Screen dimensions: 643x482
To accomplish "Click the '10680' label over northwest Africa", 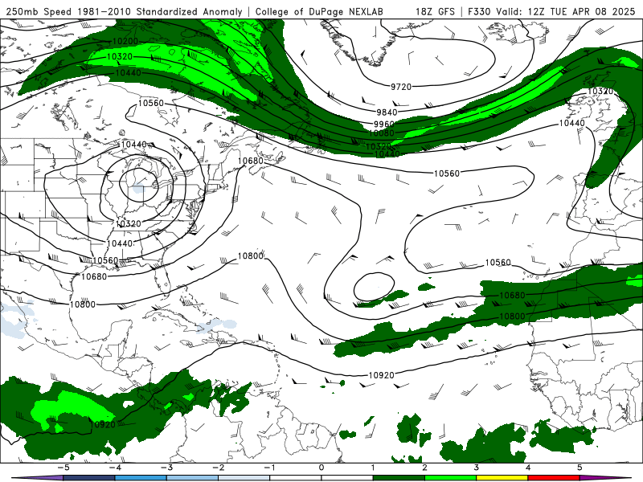I will click(512, 295).
